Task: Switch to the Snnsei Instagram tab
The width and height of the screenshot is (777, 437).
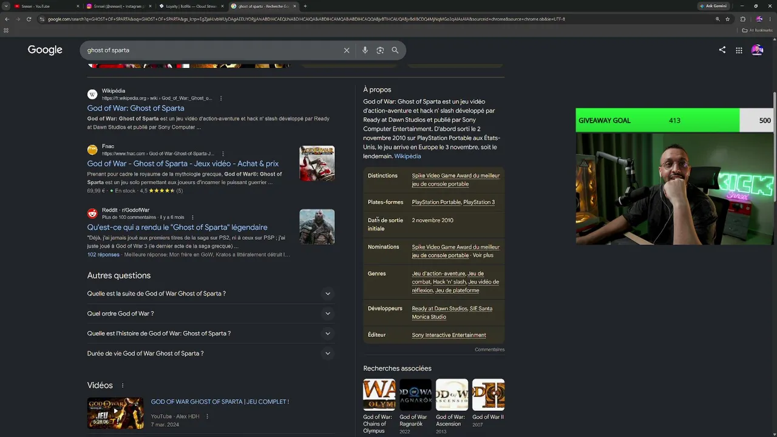Action: (120, 6)
